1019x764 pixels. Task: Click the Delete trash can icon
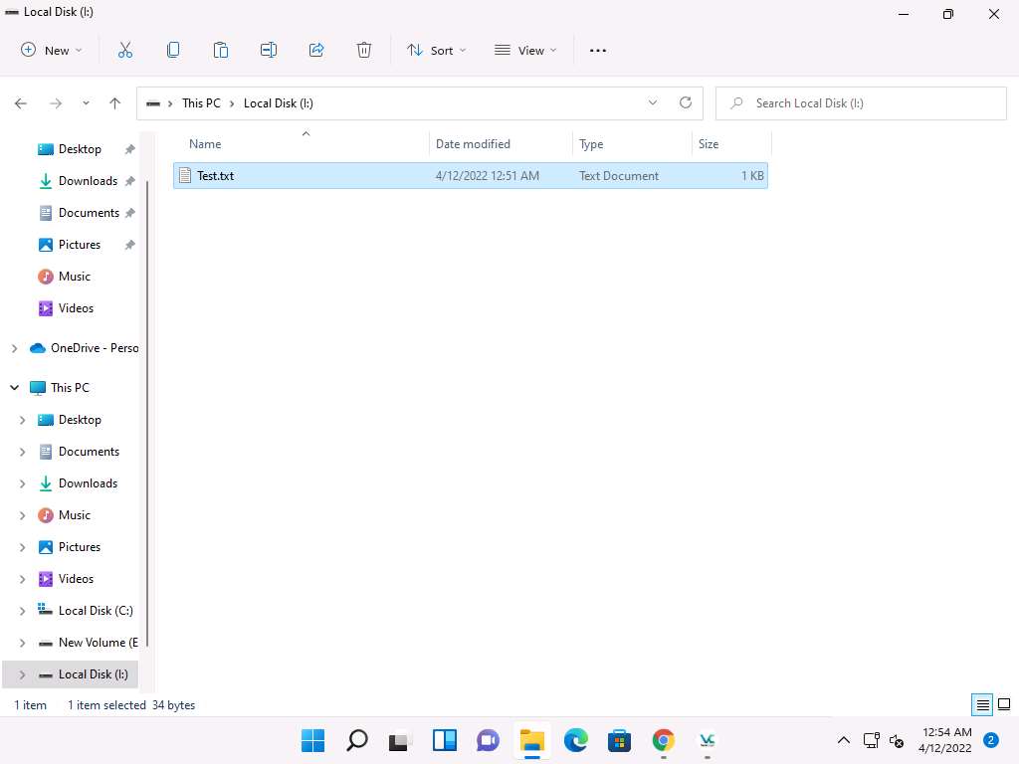point(364,50)
